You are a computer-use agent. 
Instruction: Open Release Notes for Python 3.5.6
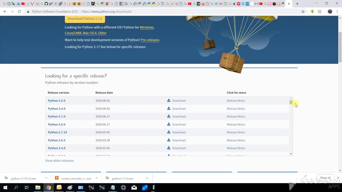point(236,101)
